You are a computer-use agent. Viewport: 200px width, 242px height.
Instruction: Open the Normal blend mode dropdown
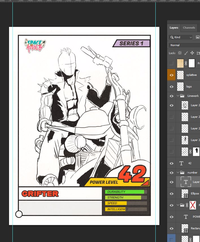(x=184, y=45)
